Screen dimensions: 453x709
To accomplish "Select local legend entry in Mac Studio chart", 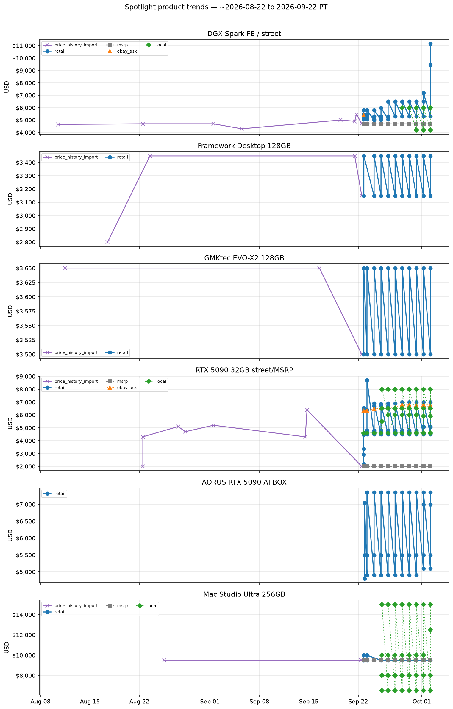I will pyautogui.click(x=147, y=606).
